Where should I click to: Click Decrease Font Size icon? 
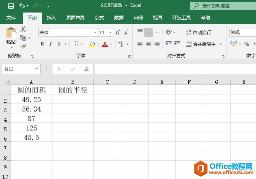[126, 33]
